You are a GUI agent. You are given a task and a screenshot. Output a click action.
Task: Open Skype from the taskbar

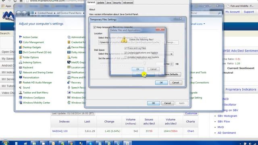point(90,143)
